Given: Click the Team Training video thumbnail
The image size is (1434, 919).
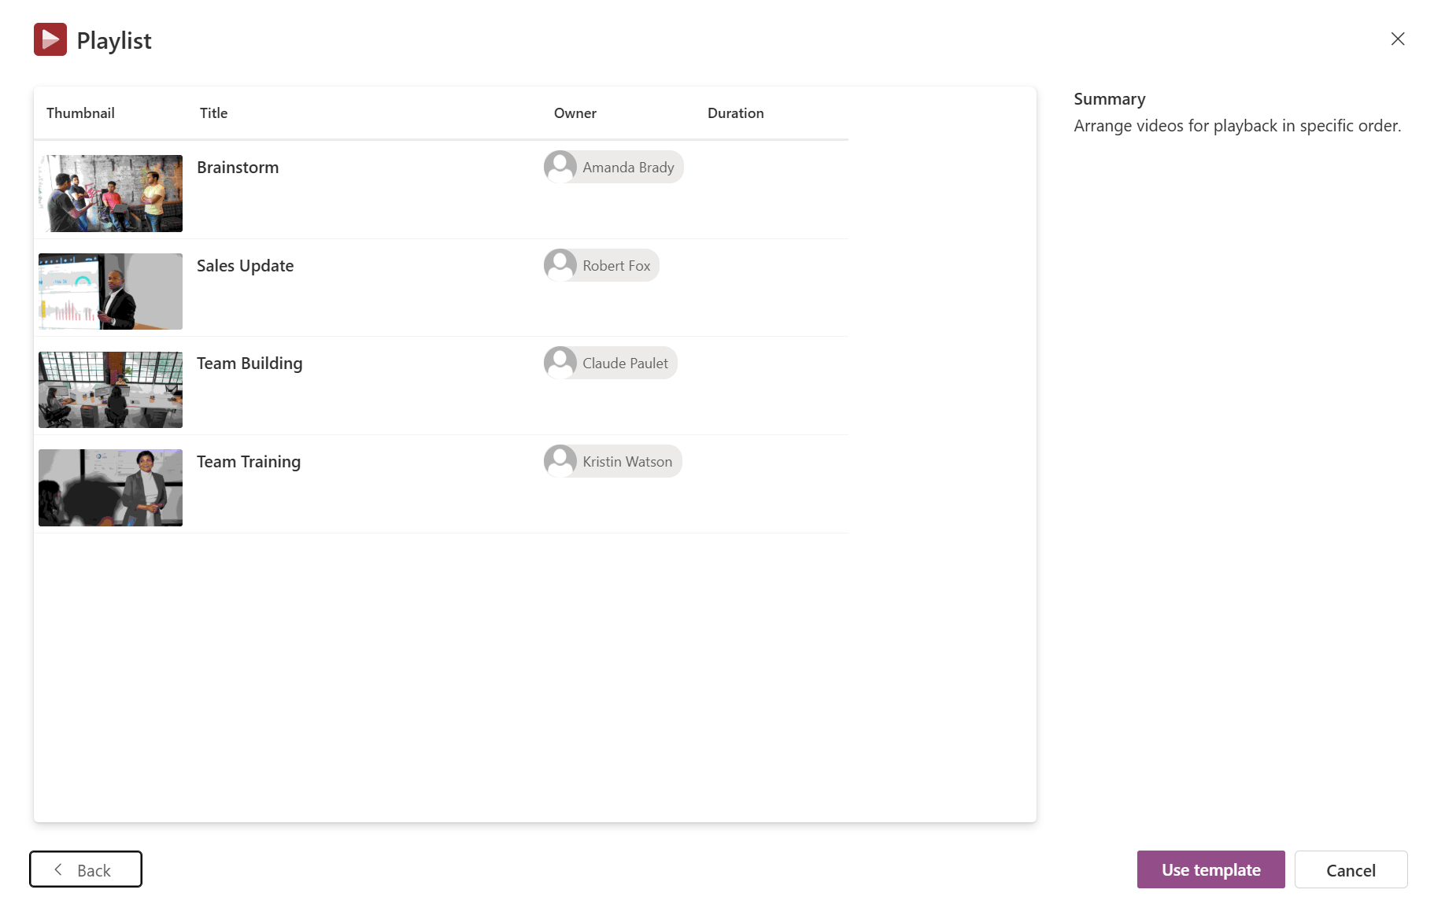Looking at the screenshot, I should point(109,487).
